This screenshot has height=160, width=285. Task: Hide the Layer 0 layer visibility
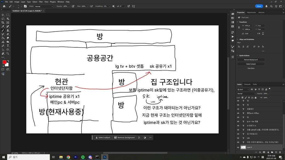[x=238, y=147]
